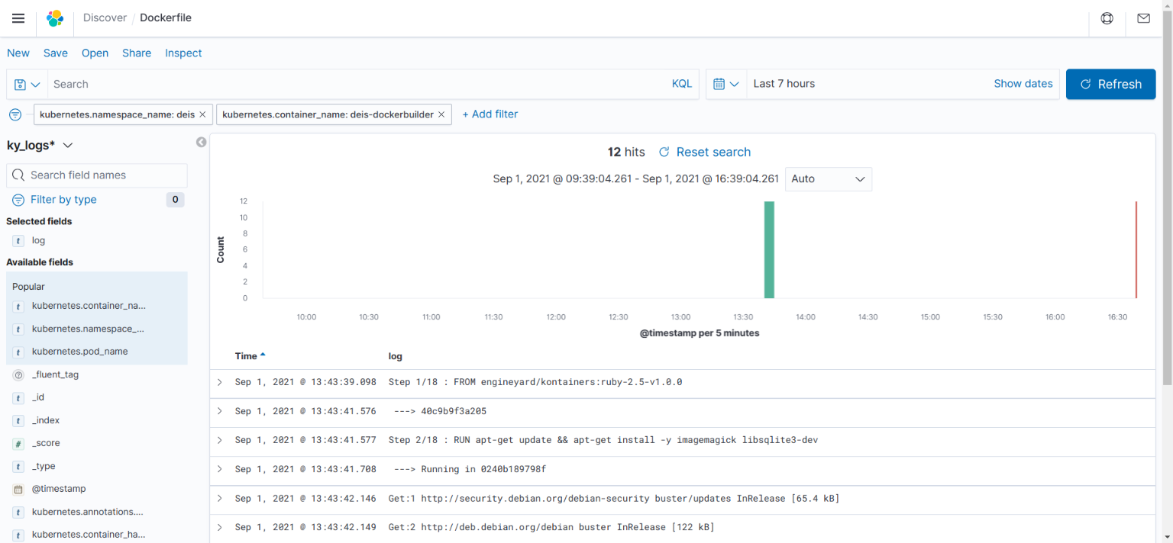Click the Reset search link
1173x543 pixels.
(x=705, y=152)
